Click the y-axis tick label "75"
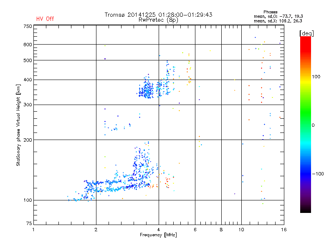Screen dimensions: 334x250 (29, 223)
